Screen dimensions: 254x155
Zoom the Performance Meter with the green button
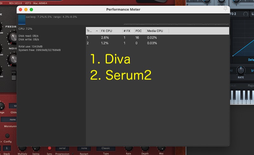click(x=31, y=10)
